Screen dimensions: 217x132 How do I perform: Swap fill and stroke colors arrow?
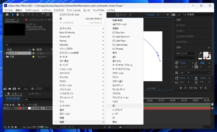[x=210, y=53]
